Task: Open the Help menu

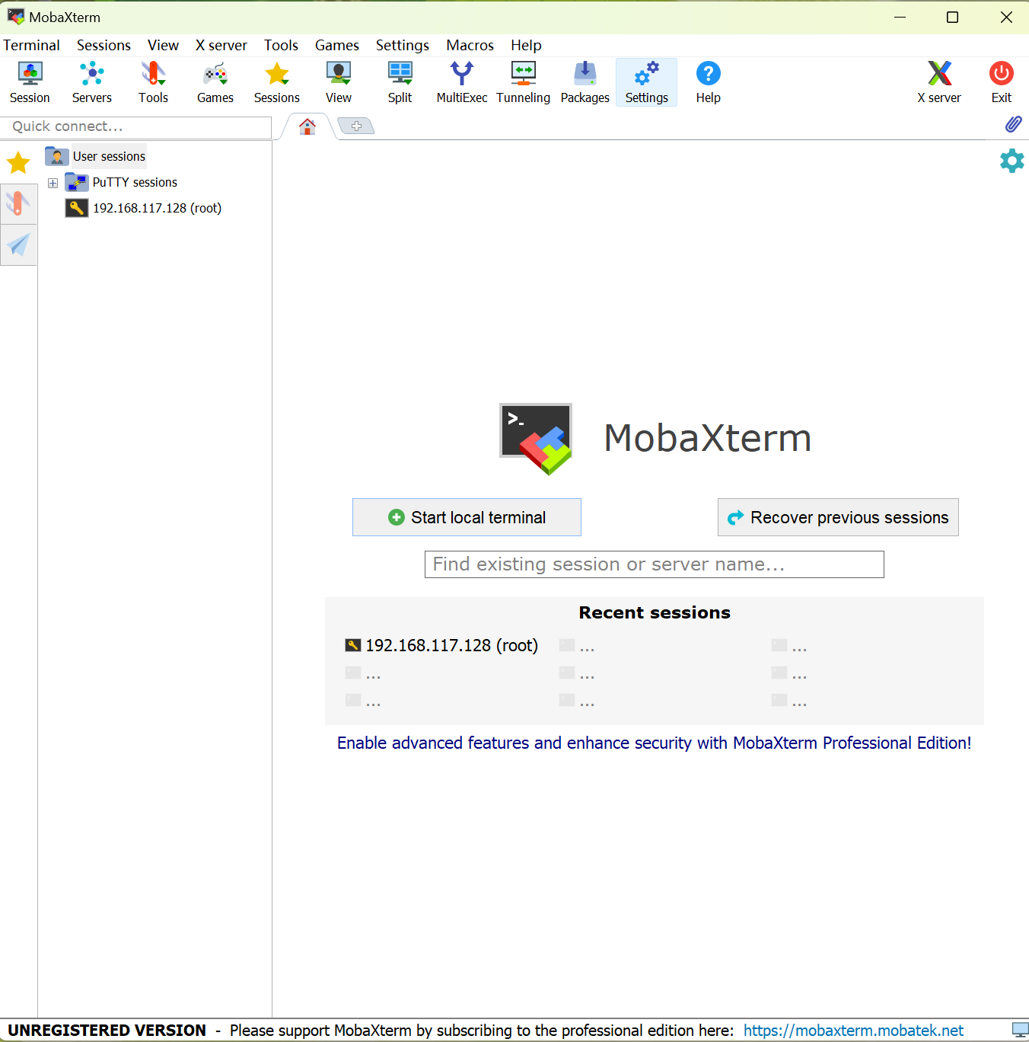Action: (526, 45)
